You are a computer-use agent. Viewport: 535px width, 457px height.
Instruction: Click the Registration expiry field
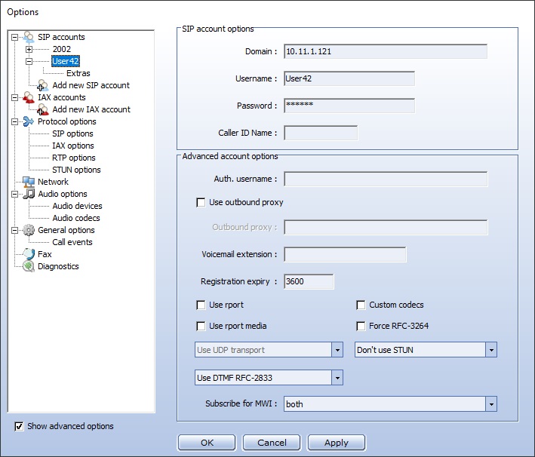[309, 282]
